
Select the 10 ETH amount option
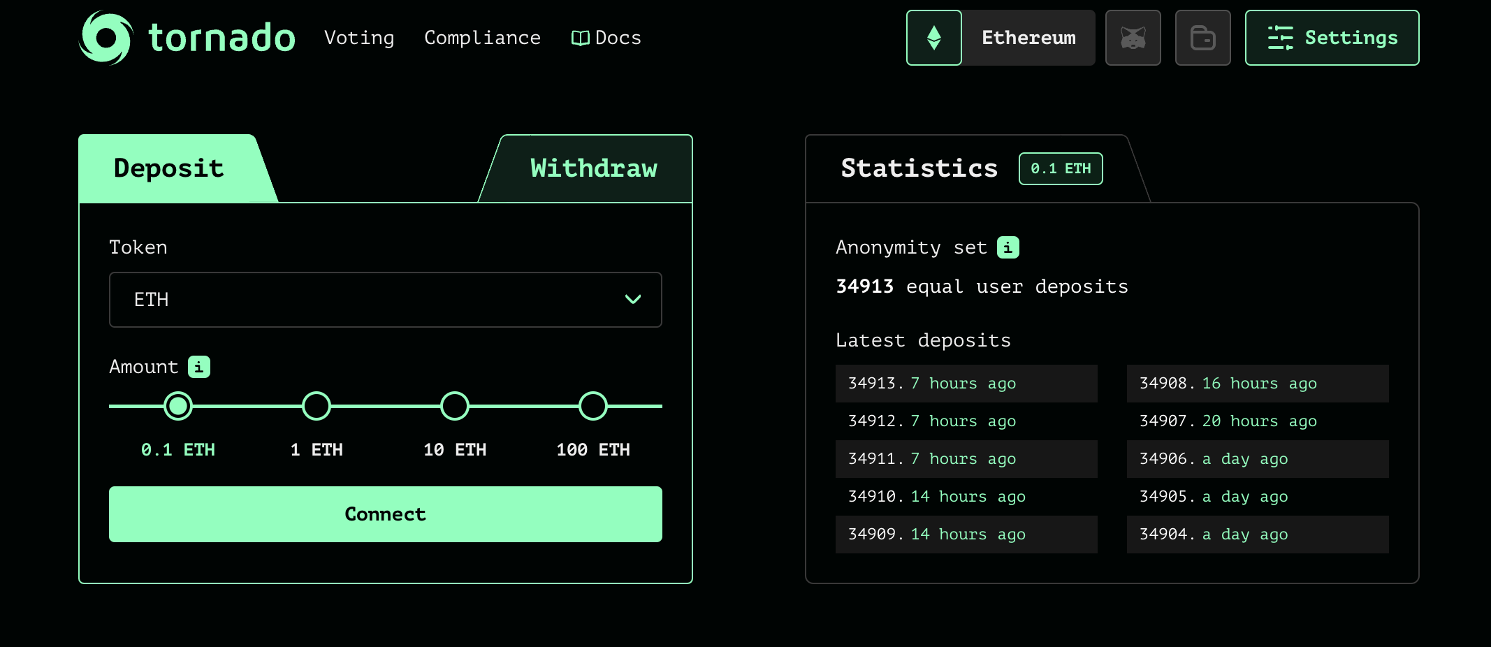[x=455, y=406]
